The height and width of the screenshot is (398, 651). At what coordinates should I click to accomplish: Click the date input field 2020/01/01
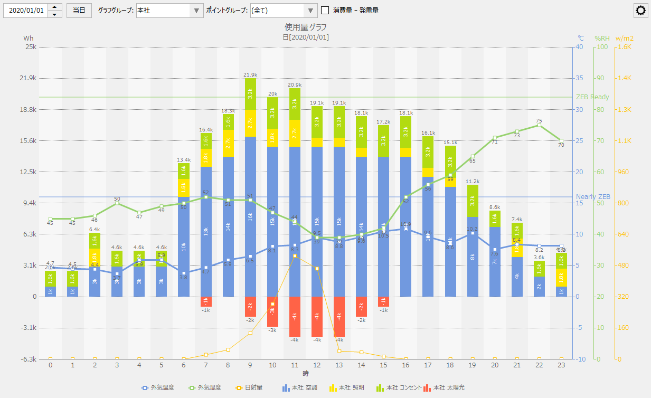tap(26, 11)
